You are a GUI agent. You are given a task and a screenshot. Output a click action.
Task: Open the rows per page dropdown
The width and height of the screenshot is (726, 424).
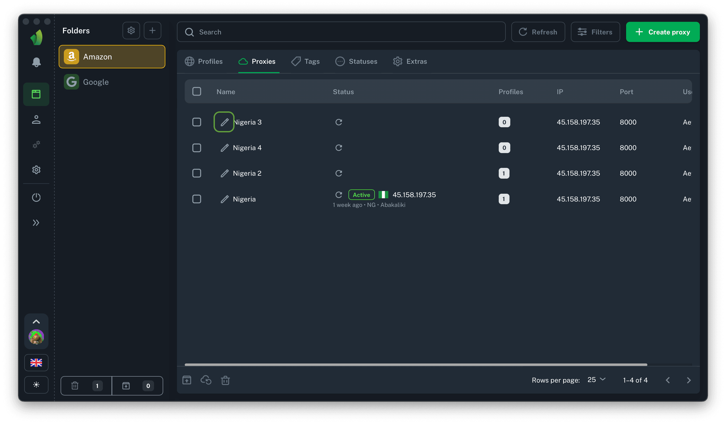point(596,380)
